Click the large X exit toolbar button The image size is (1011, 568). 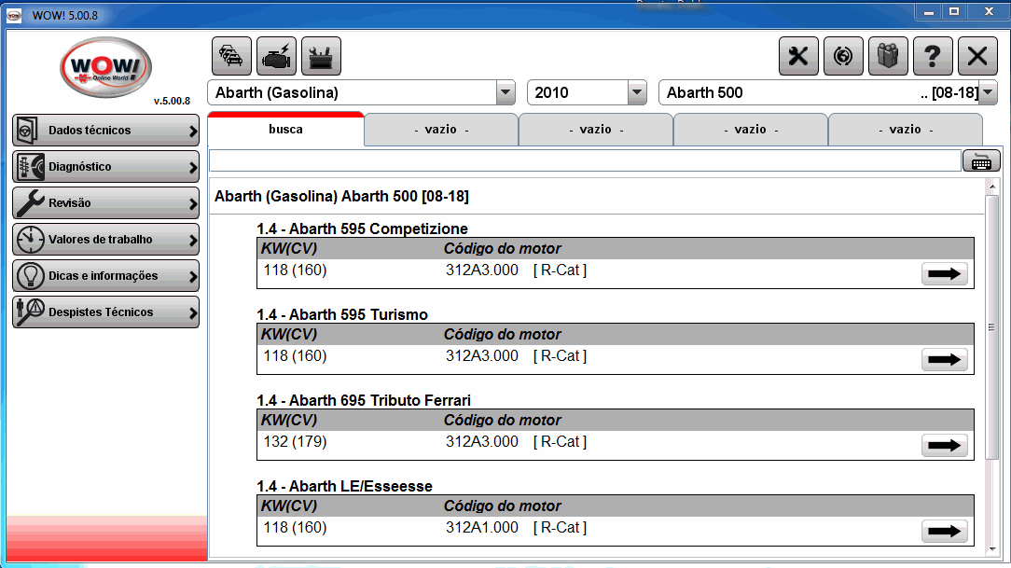pyautogui.click(x=976, y=56)
